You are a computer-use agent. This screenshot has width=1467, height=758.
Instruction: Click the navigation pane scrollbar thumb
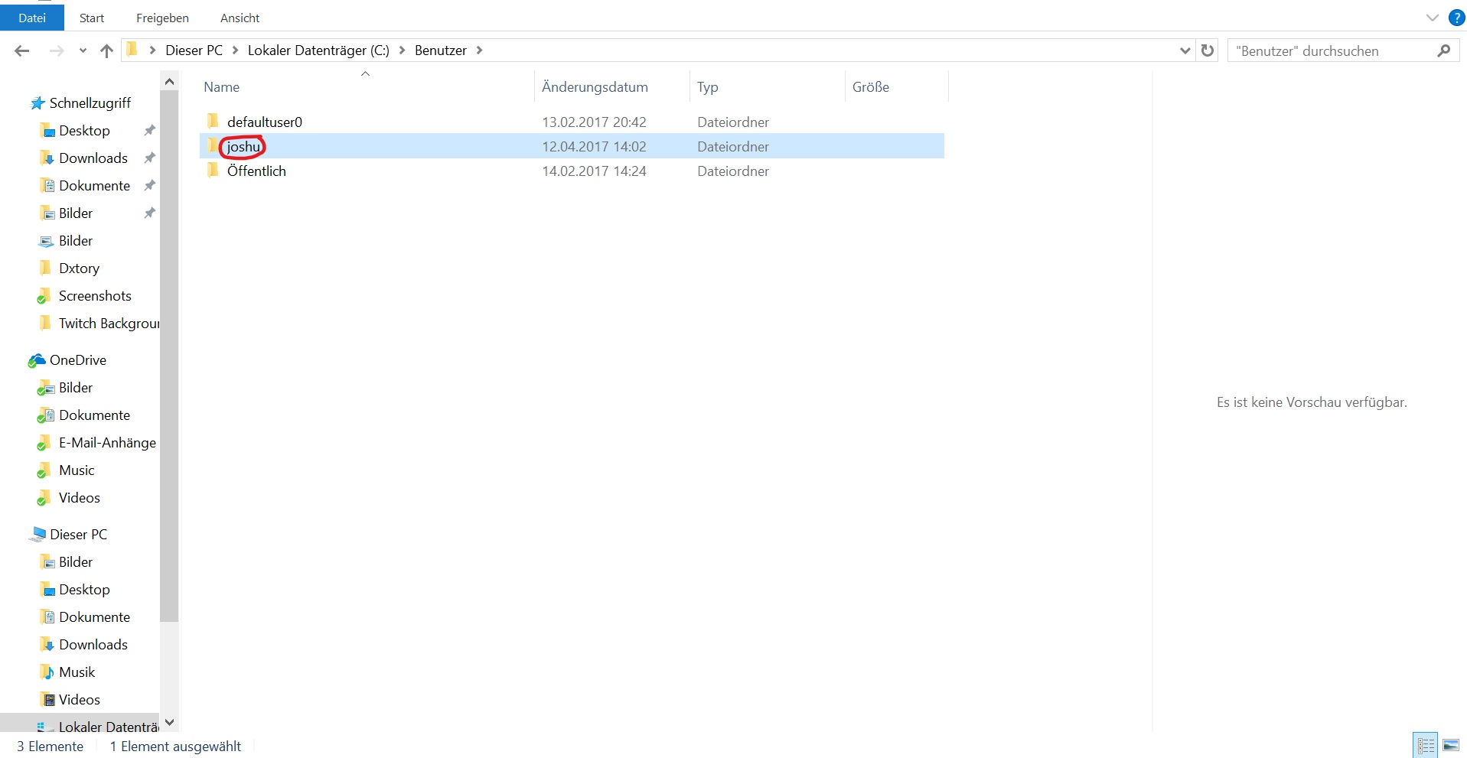[x=169, y=356]
